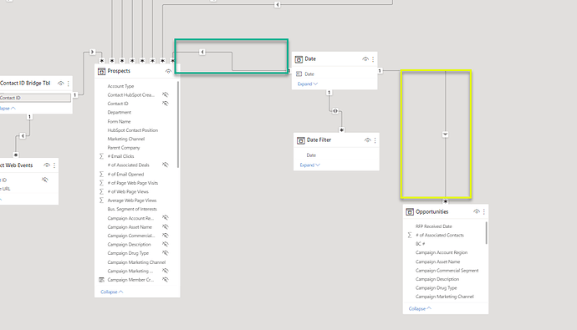The image size is (577, 330).
Task: Select BC # field in Opportunities
Action: [421, 244]
